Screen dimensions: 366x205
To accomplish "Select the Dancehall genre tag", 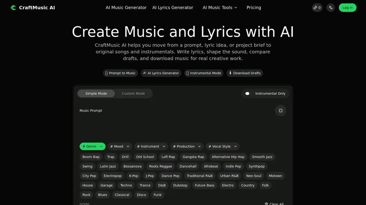I will (188, 167).
